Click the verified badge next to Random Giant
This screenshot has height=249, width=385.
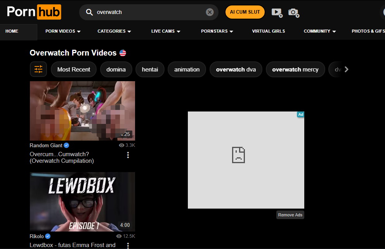[x=66, y=145]
